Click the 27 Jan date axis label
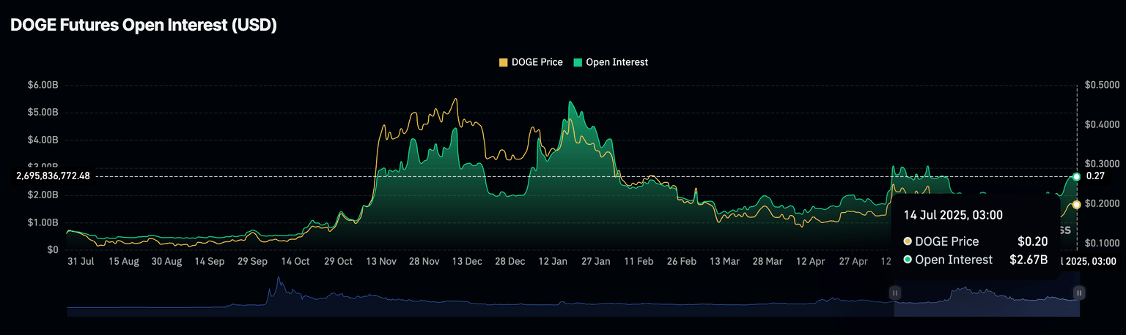1126x335 pixels. [595, 261]
